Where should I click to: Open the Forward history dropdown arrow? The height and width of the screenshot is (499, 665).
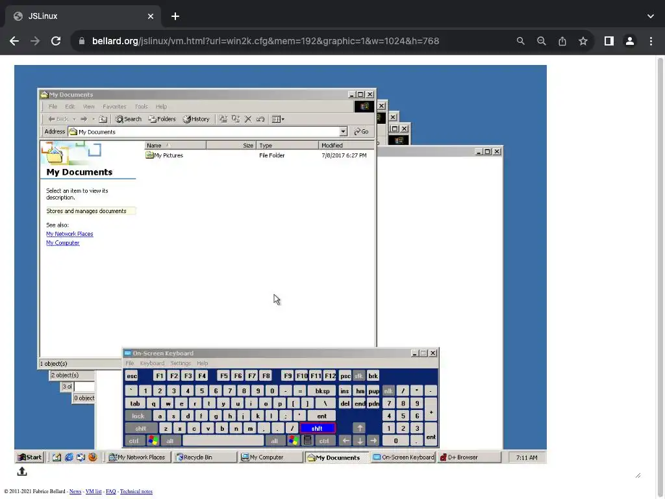[x=94, y=120]
